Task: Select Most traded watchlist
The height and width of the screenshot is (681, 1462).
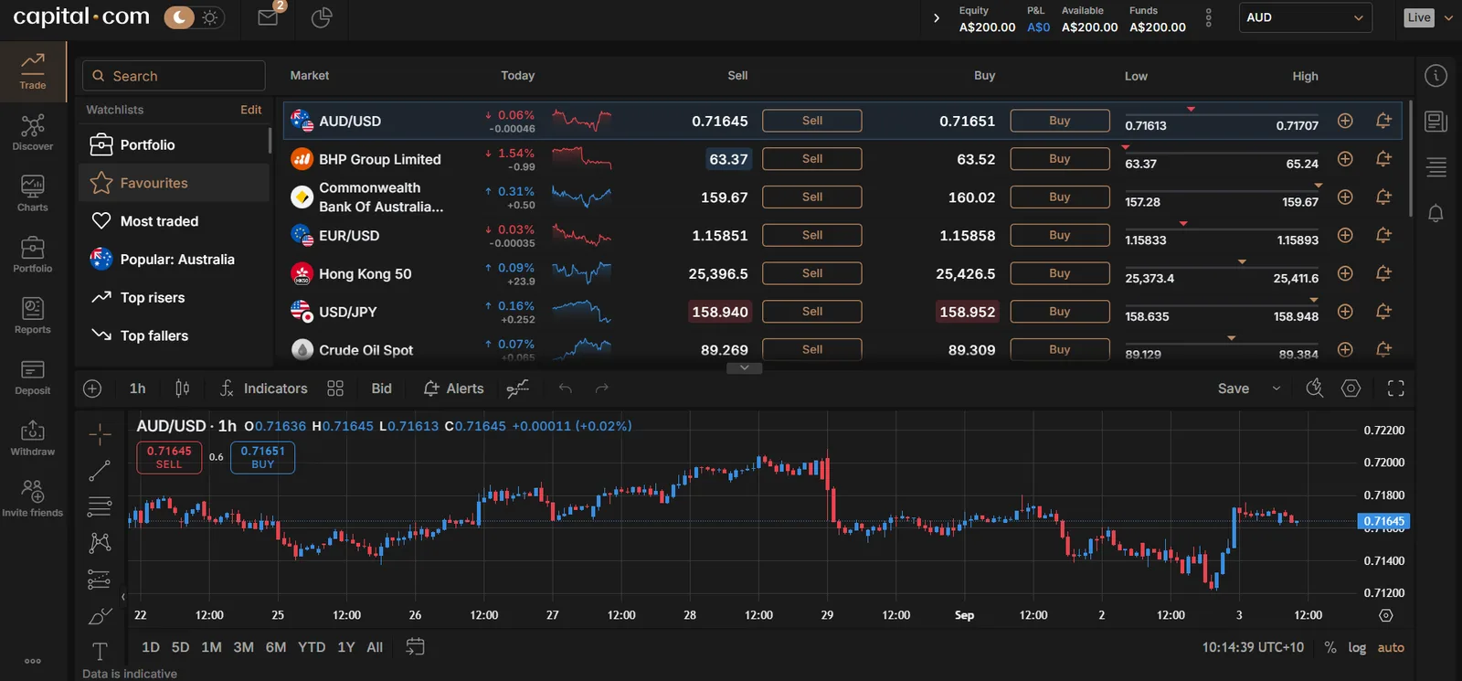Action: coord(174,221)
